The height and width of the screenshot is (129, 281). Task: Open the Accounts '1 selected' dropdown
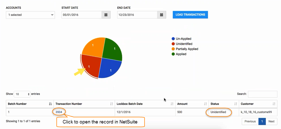(x=30, y=15)
